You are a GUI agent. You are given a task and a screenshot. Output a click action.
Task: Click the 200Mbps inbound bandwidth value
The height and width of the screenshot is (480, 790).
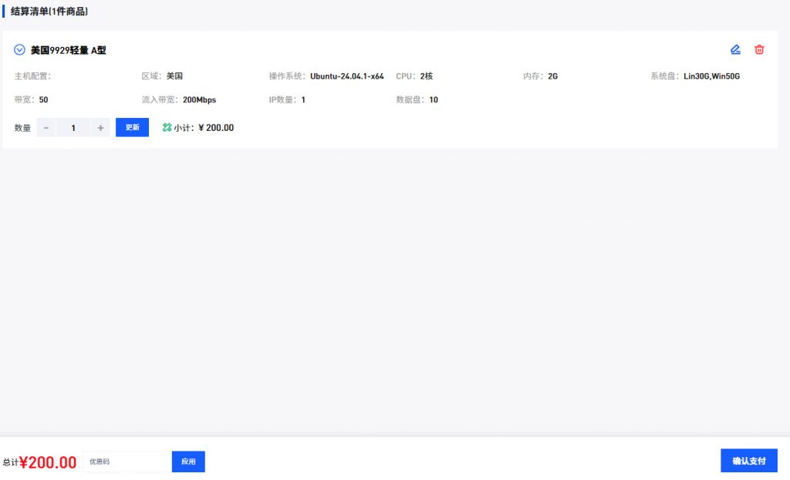coord(199,100)
